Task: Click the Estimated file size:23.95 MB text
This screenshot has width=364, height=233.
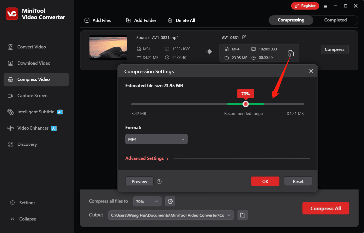Action: click(154, 86)
